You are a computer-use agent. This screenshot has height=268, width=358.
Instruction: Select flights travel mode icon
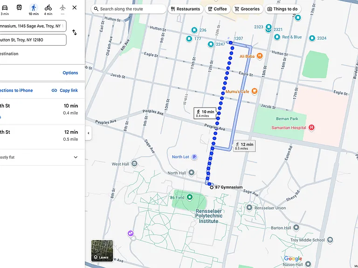62,8
